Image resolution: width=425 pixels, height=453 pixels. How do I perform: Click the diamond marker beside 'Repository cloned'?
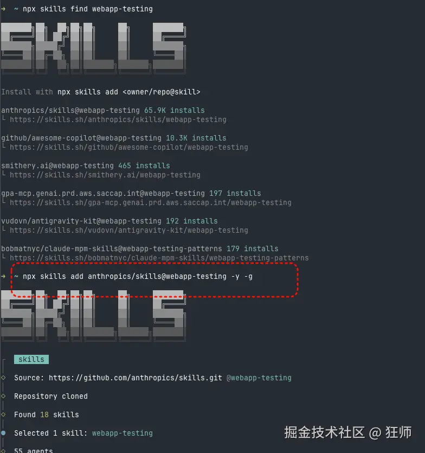tap(3, 396)
